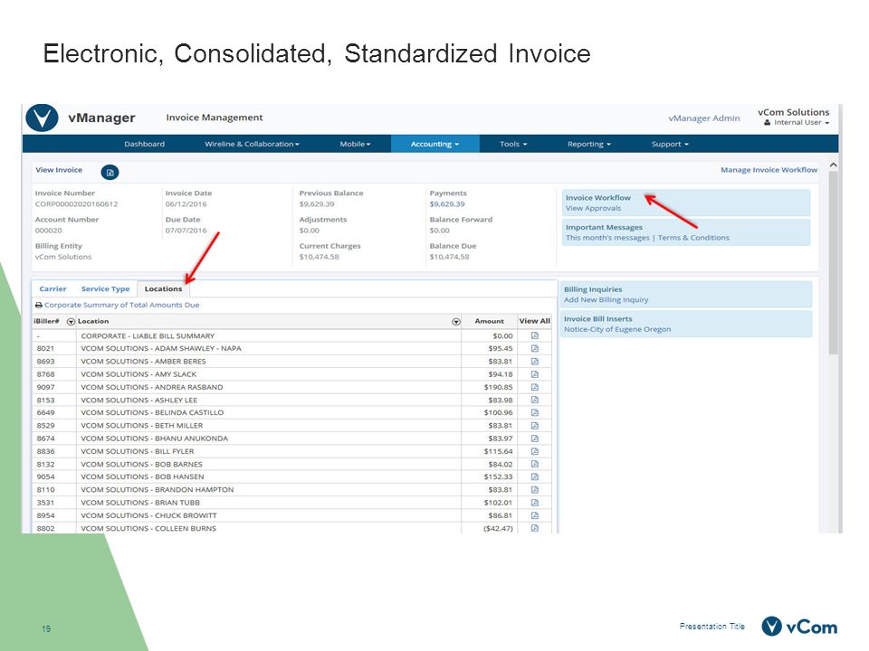Select the Locations tab
The image size is (869, 651).
click(x=163, y=289)
